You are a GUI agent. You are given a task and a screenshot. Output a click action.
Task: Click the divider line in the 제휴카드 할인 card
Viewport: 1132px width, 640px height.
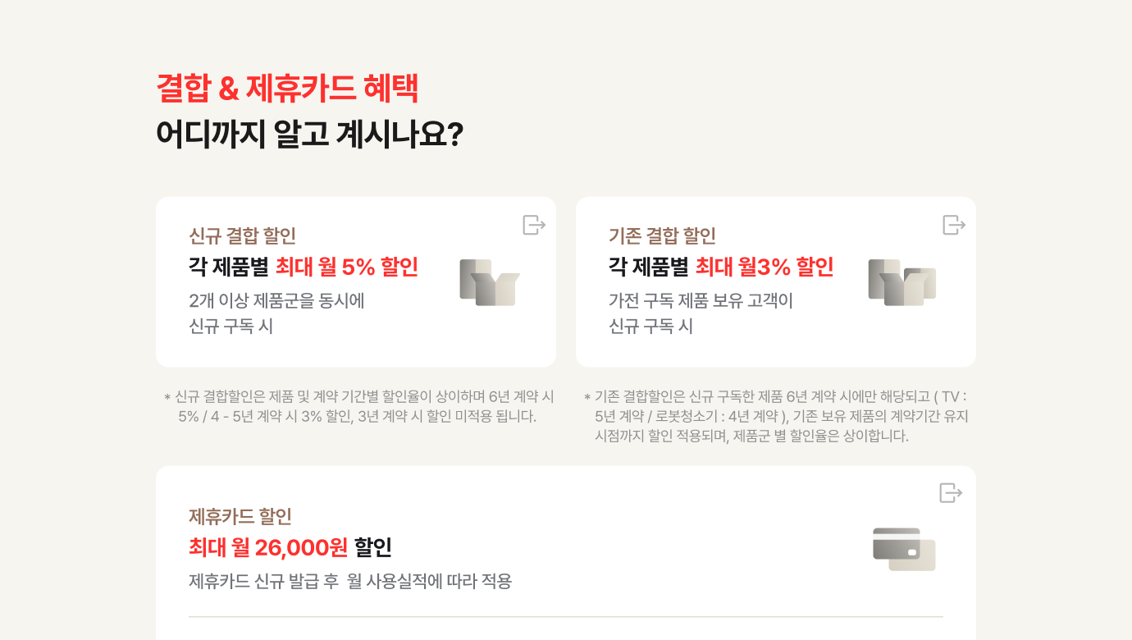click(x=566, y=617)
